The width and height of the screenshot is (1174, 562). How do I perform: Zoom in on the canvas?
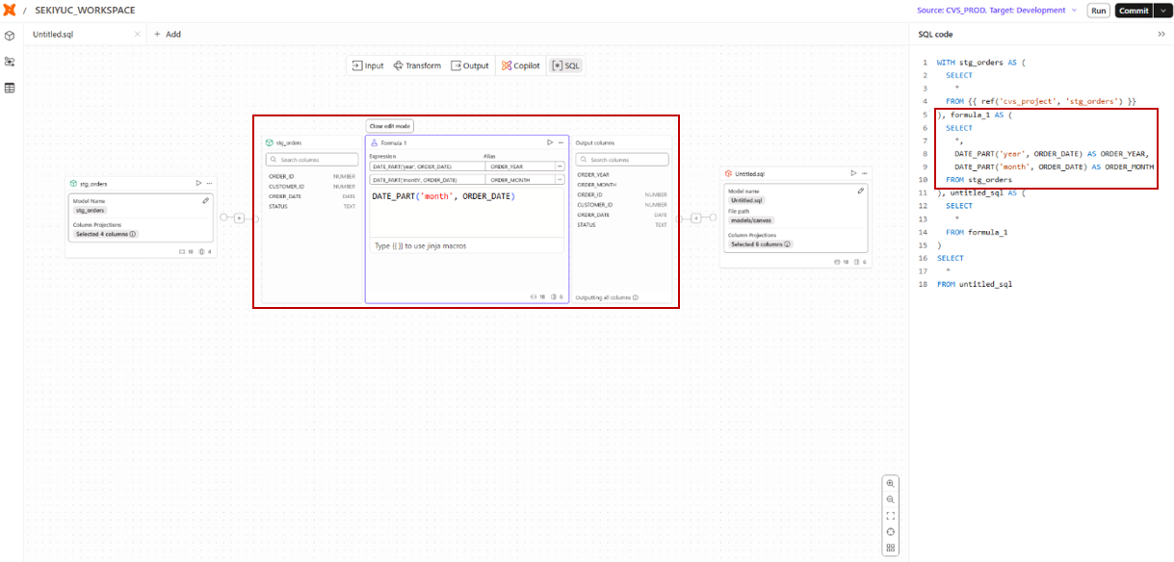click(x=891, y=483)
